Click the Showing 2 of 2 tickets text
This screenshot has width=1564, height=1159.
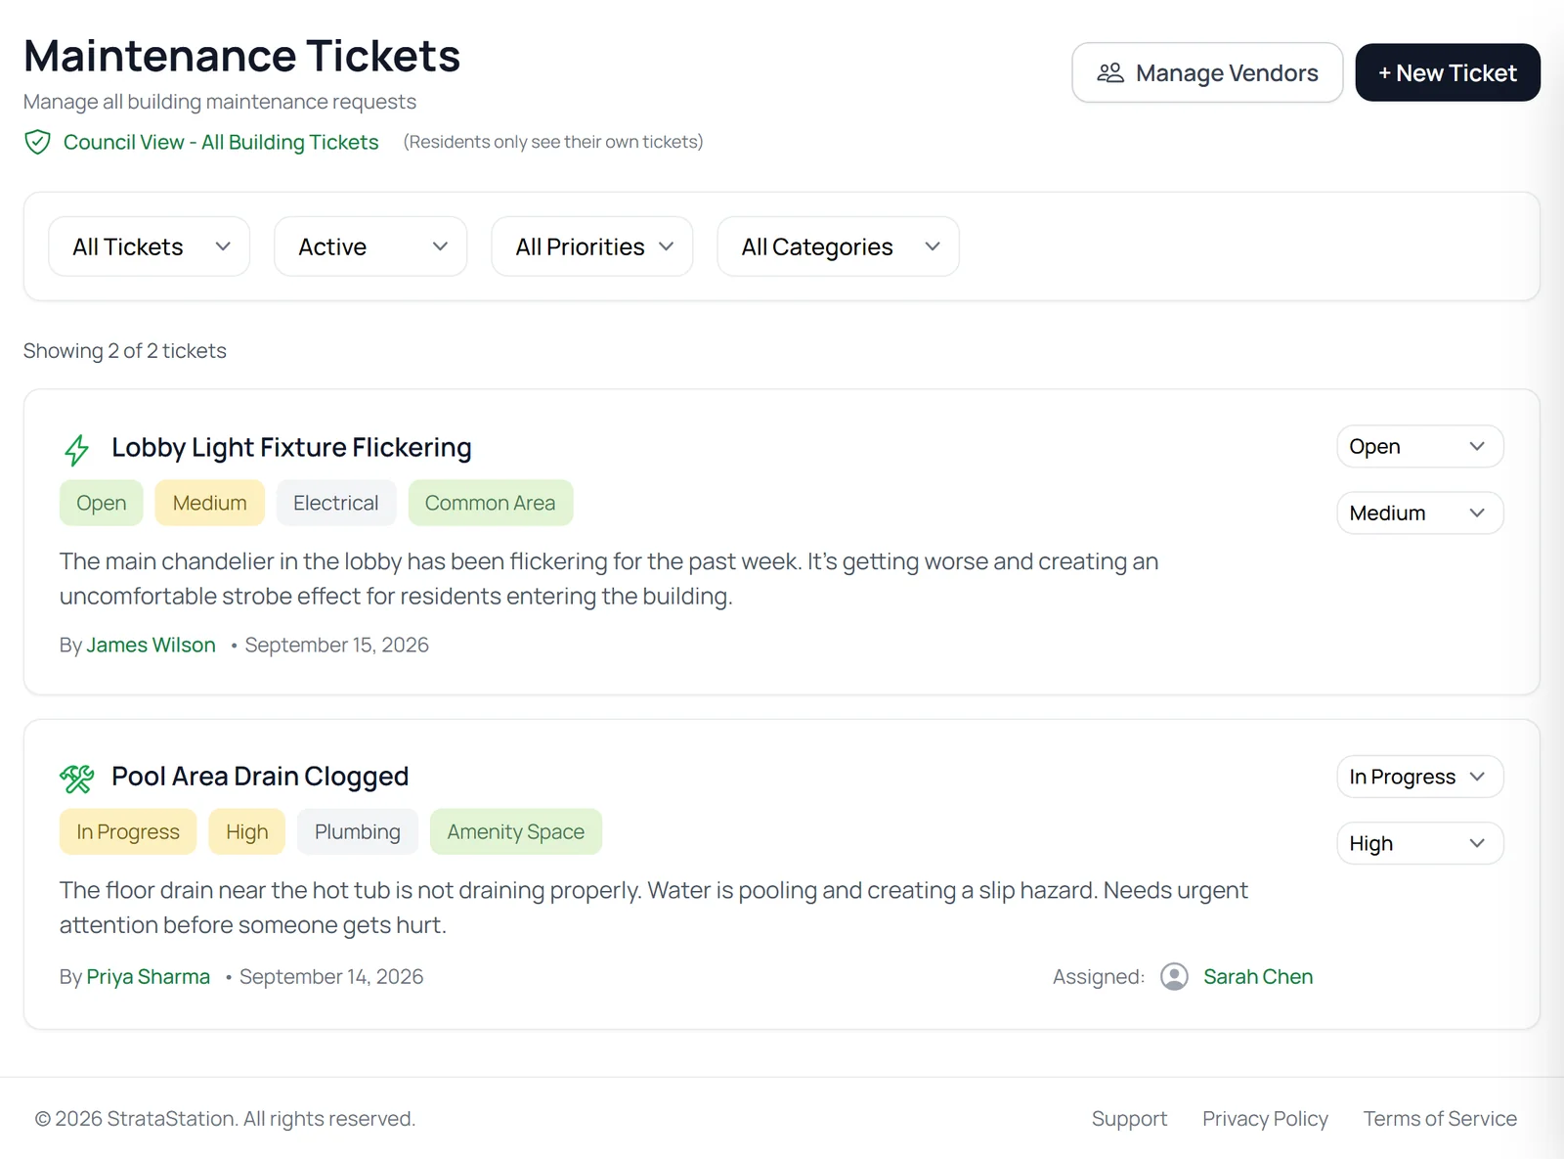[x=125, y=351]
